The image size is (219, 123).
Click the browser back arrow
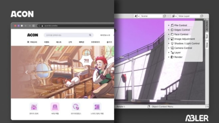pyautogui.click(x=26, y=26)
